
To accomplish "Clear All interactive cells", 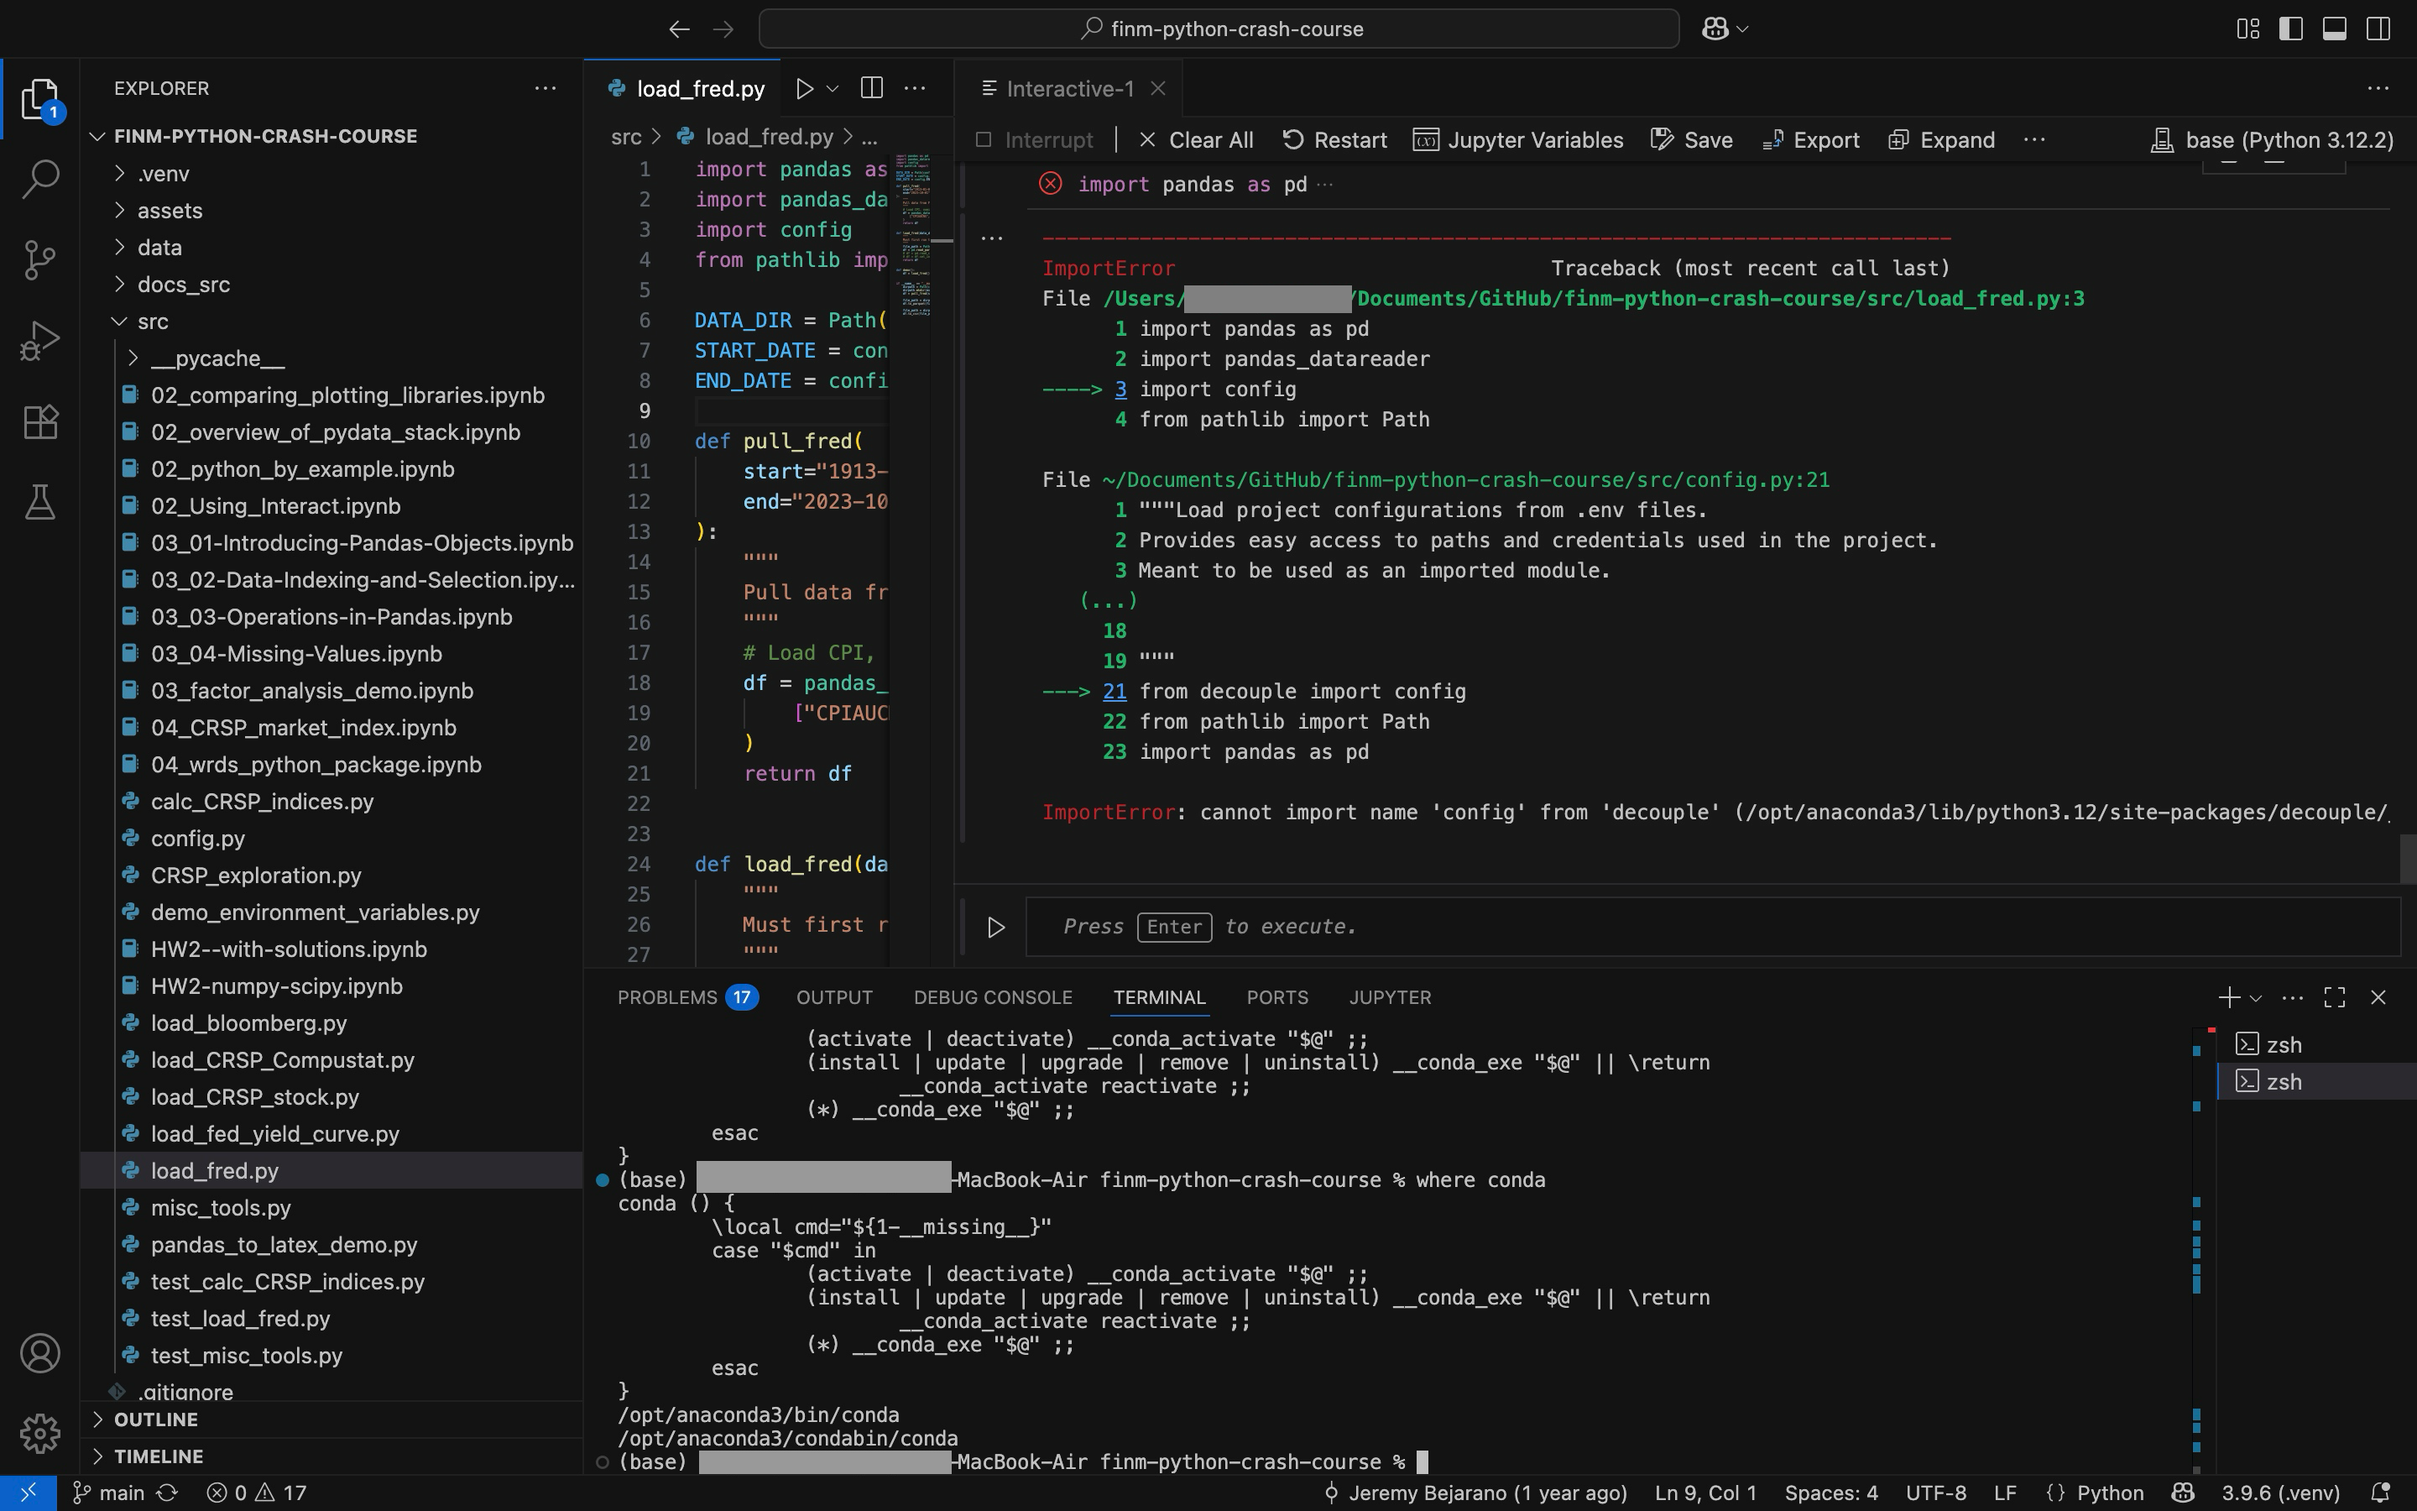I will coord(1196,140).
